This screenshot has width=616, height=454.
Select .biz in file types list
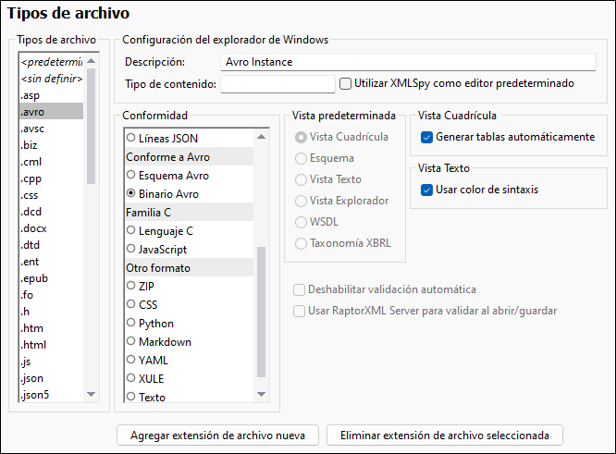(x=52, y=145)
